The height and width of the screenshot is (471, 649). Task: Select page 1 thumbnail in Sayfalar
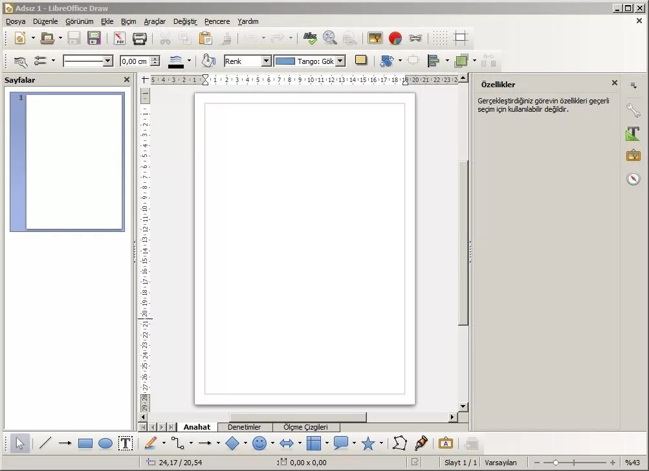(x=67, y=162)
